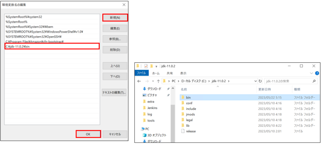
Task: Click the properties checkmark icon in title bar
Action: click(146, 66)
